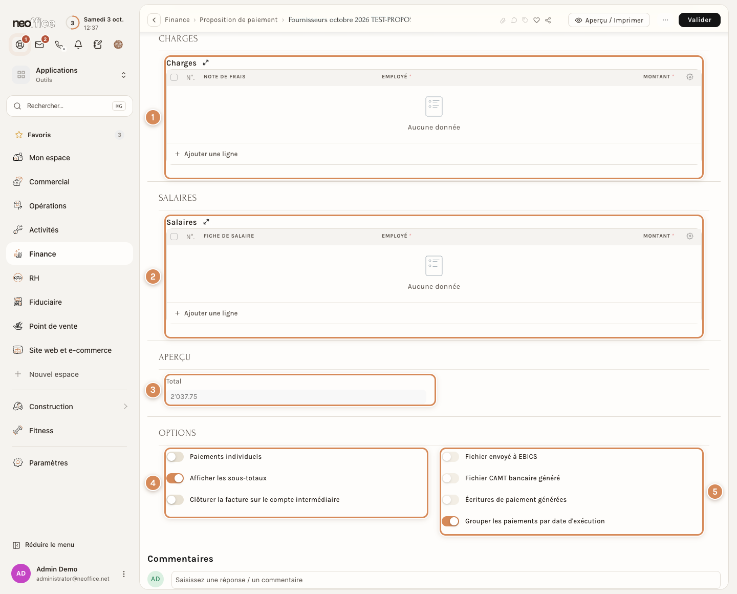Mark document as favorite with heart icon

[x=536, y=20]
